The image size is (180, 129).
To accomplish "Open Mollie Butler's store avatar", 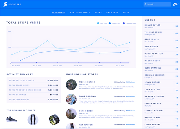I will (x=71, y=85).
